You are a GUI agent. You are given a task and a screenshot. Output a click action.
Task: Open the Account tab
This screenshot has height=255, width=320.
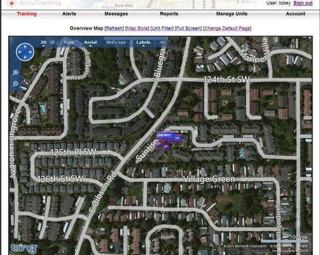[x=295, y=14]
